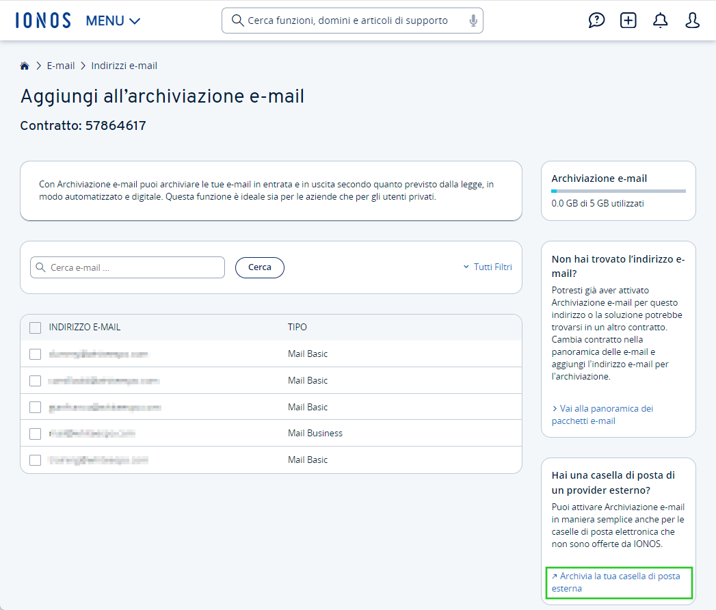Open the E-mail breadcrumb link
The image size is (716, 610).
coord(61,66)
